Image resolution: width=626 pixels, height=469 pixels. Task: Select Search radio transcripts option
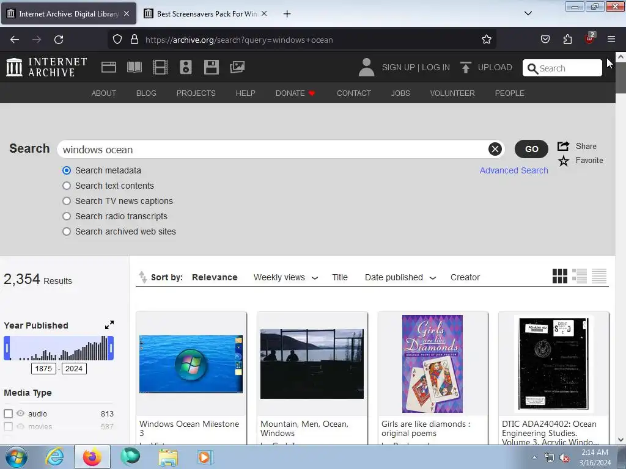click(x=67, y=216)
